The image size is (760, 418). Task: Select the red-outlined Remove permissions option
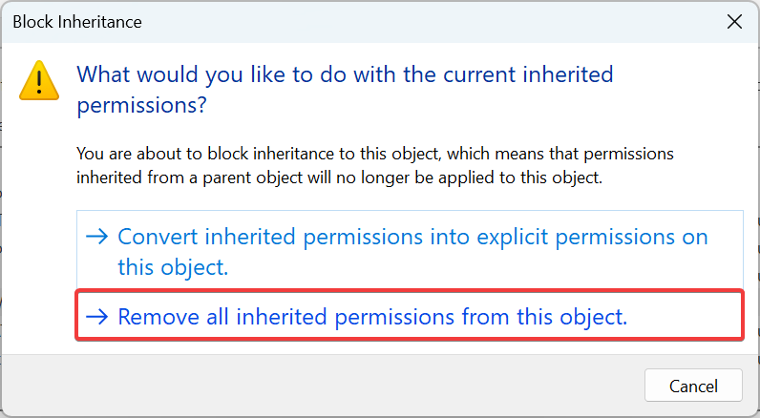click(410, 315)
